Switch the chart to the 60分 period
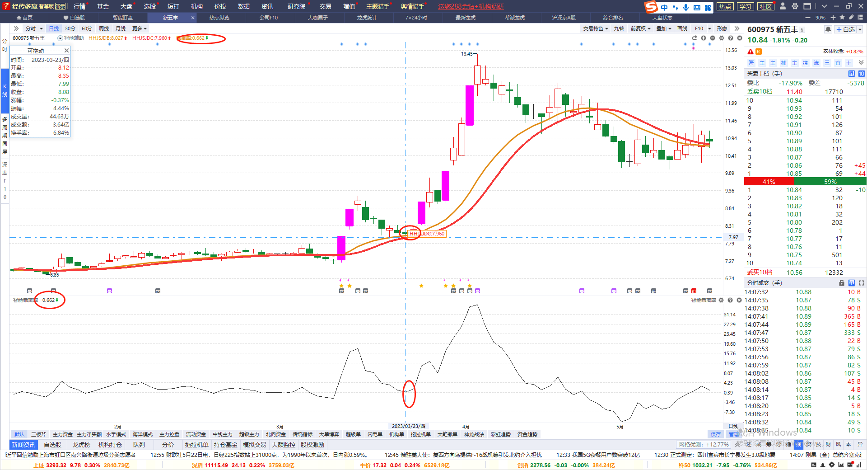Viewport: 867px width, 470px height. click(x=87, y=28)
